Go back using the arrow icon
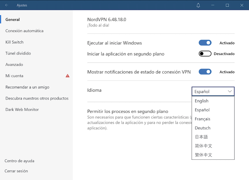Viewport: 249px width, 180px height. (7, 5)
